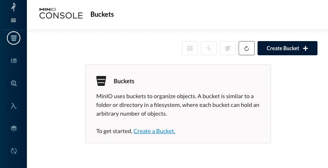Click the Select Multiple grid icon button
328x168 pixels.
pyautogui.click(x=190, y=48)
